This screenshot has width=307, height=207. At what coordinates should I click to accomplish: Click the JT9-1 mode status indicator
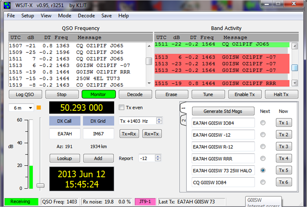point(145,202)
